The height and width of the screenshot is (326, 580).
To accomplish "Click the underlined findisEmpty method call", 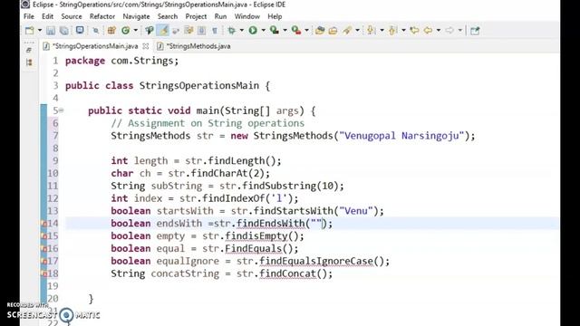I will coord(256,235).
